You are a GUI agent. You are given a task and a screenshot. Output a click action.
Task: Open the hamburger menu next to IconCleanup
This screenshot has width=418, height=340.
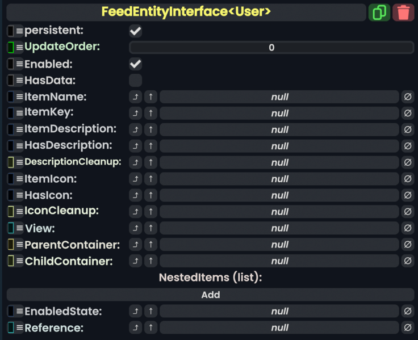19,212
